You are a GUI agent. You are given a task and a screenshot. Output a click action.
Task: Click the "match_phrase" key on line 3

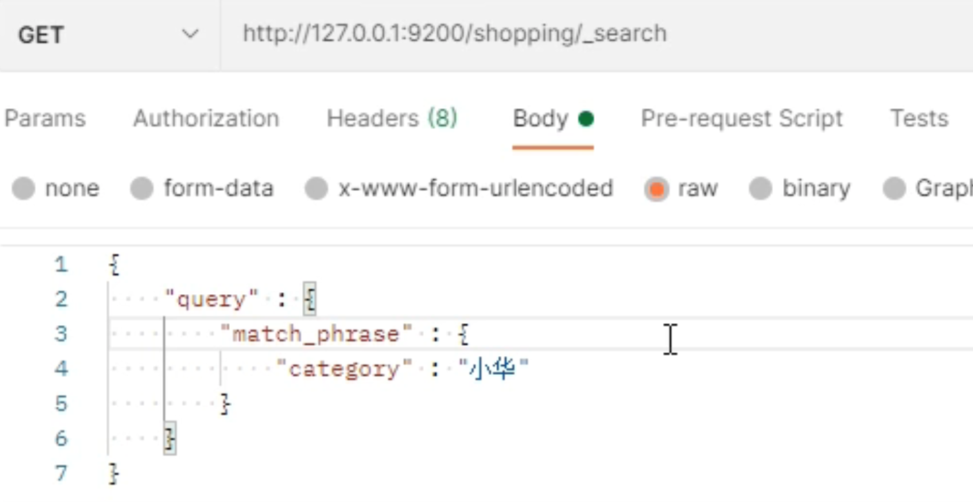(316, 335)
